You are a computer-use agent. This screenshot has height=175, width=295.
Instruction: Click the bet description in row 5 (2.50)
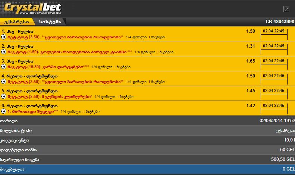click(x=50, y=96)
